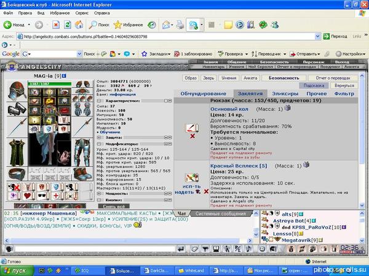369x276 pixels.
Task: Click the IE Print icon
Action: [x=180, y=25]
